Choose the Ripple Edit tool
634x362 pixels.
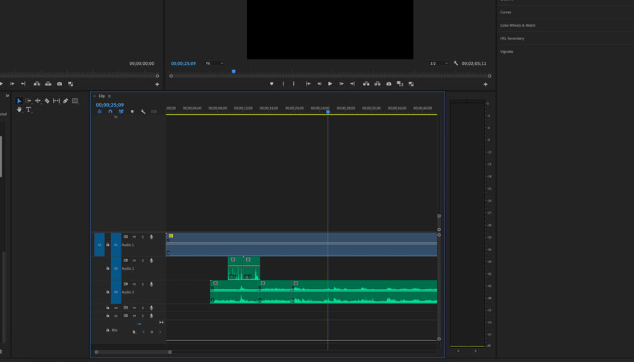pyautogui.click(x=38, y=101)
